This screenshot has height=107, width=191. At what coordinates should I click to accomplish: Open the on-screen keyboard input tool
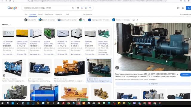point(78,8)
